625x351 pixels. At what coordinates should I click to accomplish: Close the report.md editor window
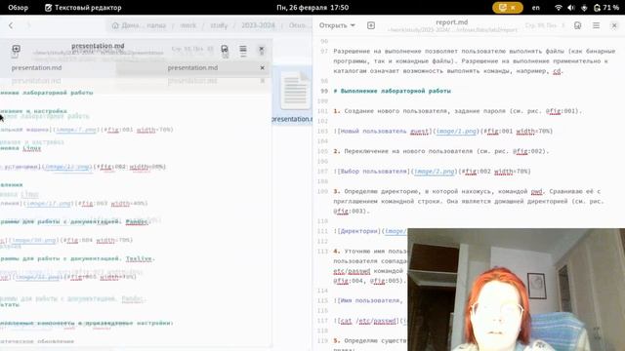pyautogui.click(x=614, y=25)
